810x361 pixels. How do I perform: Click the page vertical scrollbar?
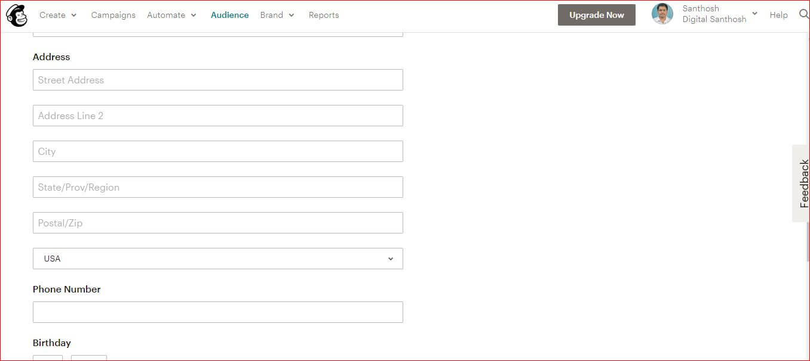(x=808, y=241)
